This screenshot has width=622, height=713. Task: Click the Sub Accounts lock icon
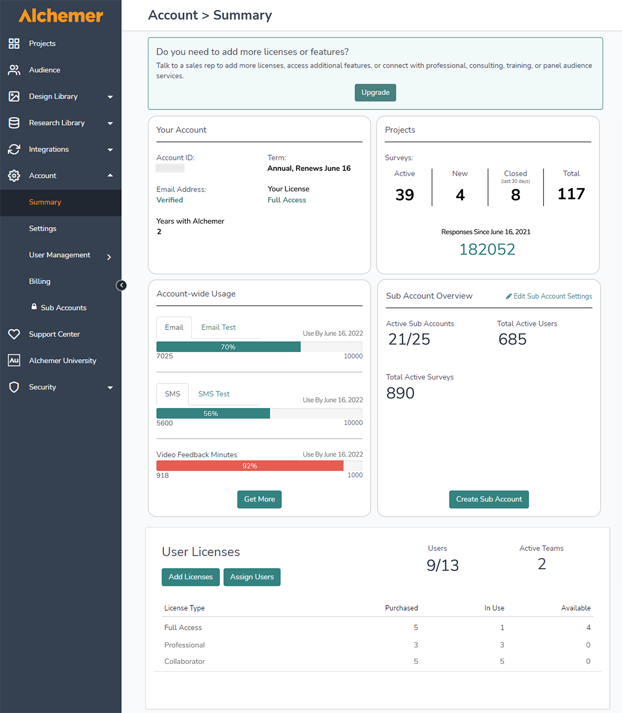(x=34, y=307)
